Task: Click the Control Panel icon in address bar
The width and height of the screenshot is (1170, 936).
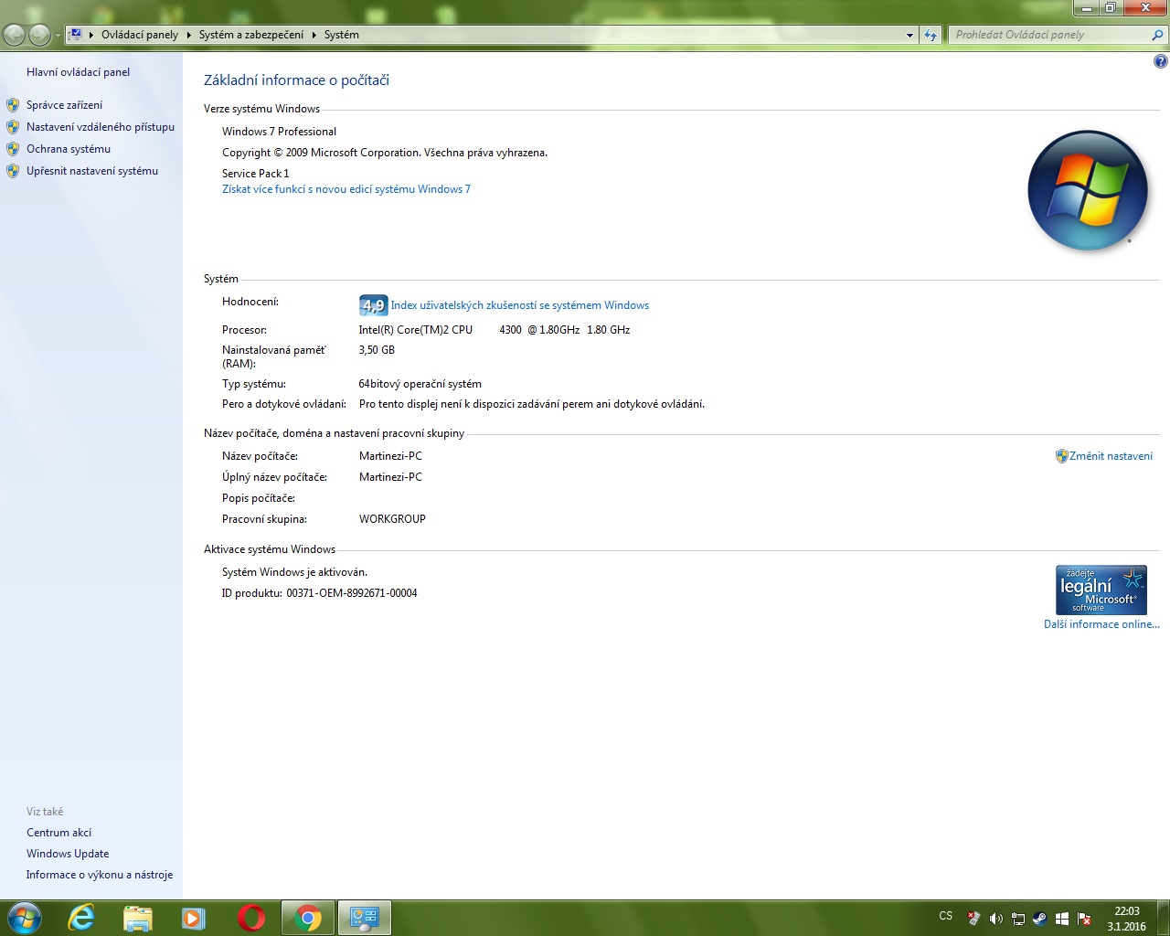Action: [x=76, y=35]
